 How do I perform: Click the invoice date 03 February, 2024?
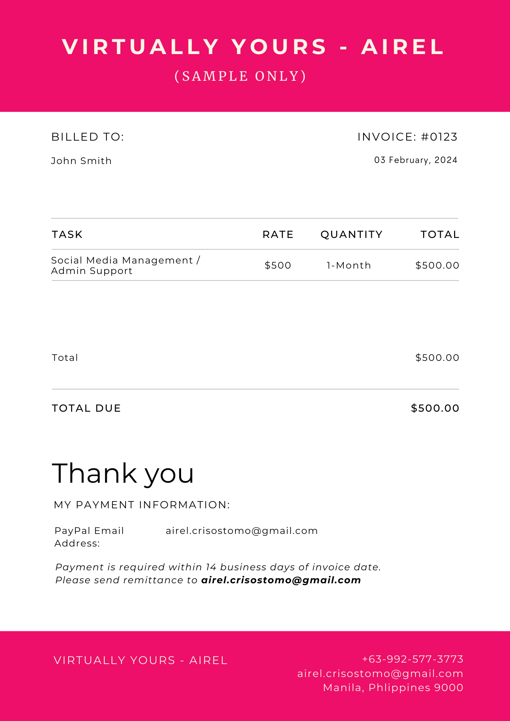pos(416,160)
